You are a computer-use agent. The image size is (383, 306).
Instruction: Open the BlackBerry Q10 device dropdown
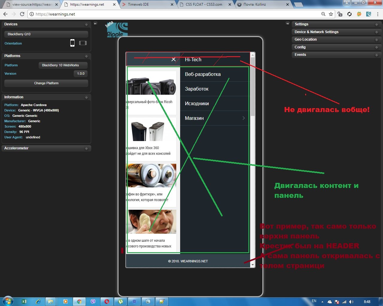(46, 34)
